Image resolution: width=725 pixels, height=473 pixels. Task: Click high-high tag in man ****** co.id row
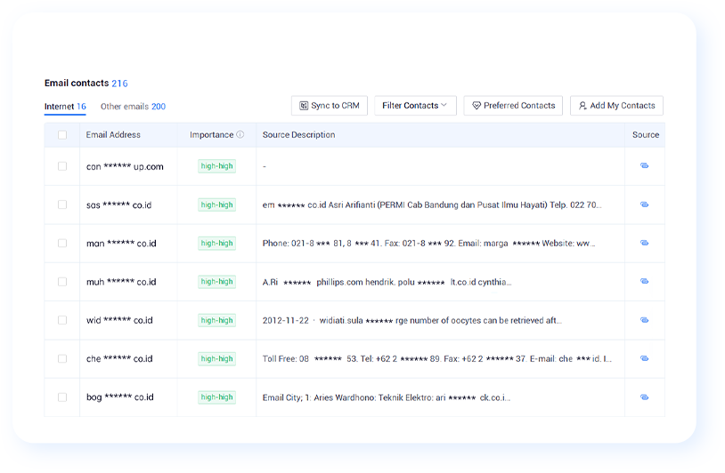point(216,244)
